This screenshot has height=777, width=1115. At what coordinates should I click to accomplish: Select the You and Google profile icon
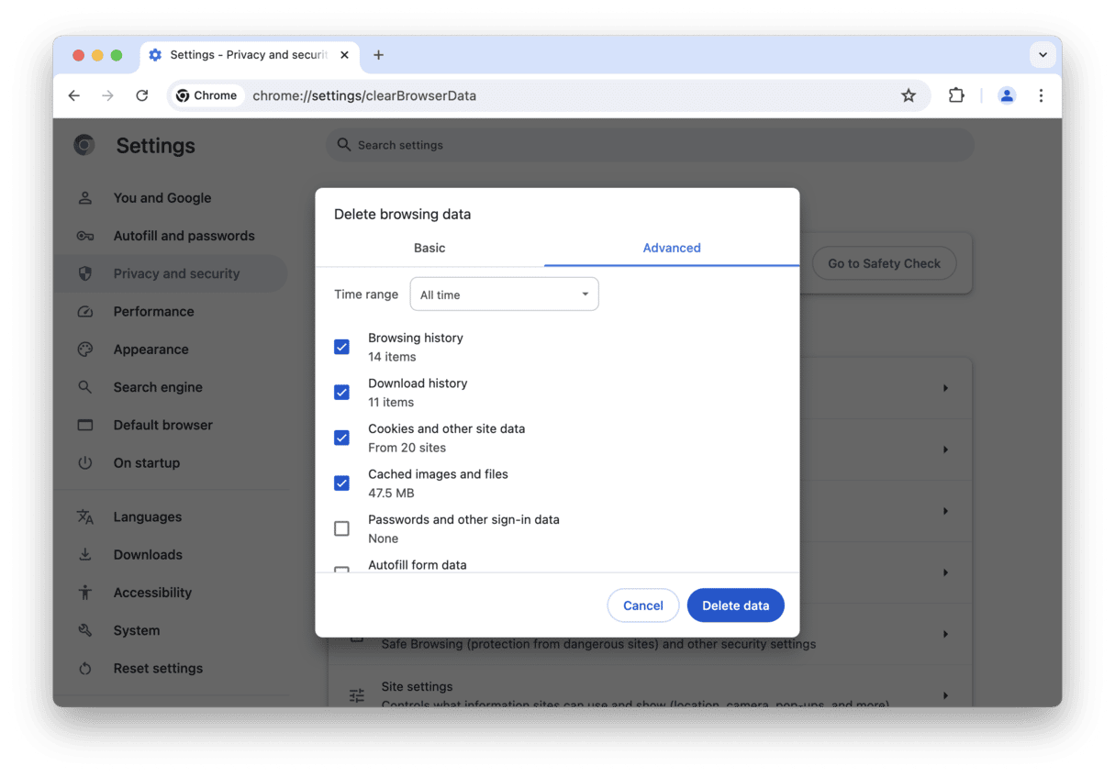tap(84, 197)
